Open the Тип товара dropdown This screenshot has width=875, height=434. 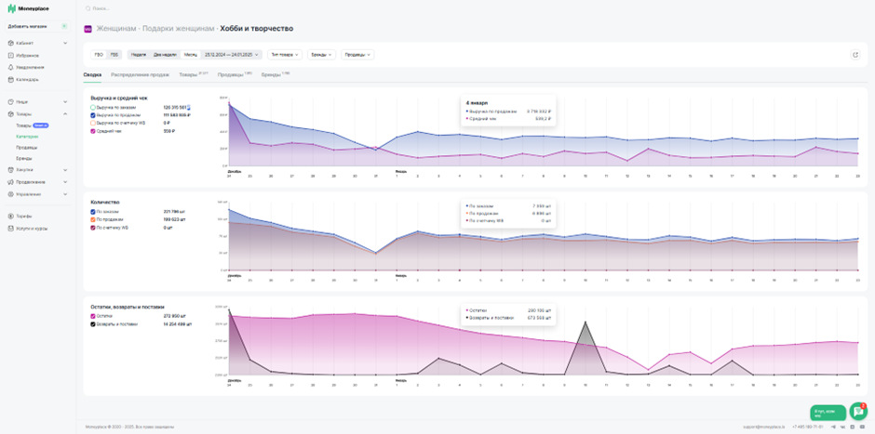click(285, 55)
